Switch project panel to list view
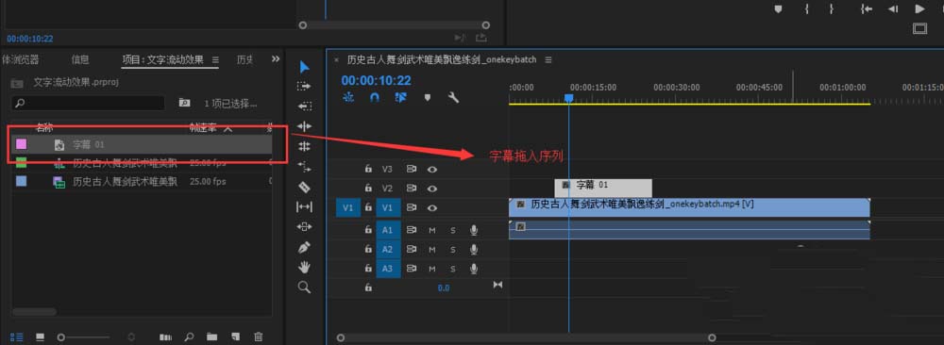Image resolution: width=944 pixels, height=345 pixels. pyautogui.click(x=17, y=337)
